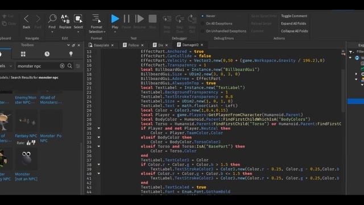This screenshot has height=205, width=364.
Task: Click the Step Out debugger icon
Action: 192,19
